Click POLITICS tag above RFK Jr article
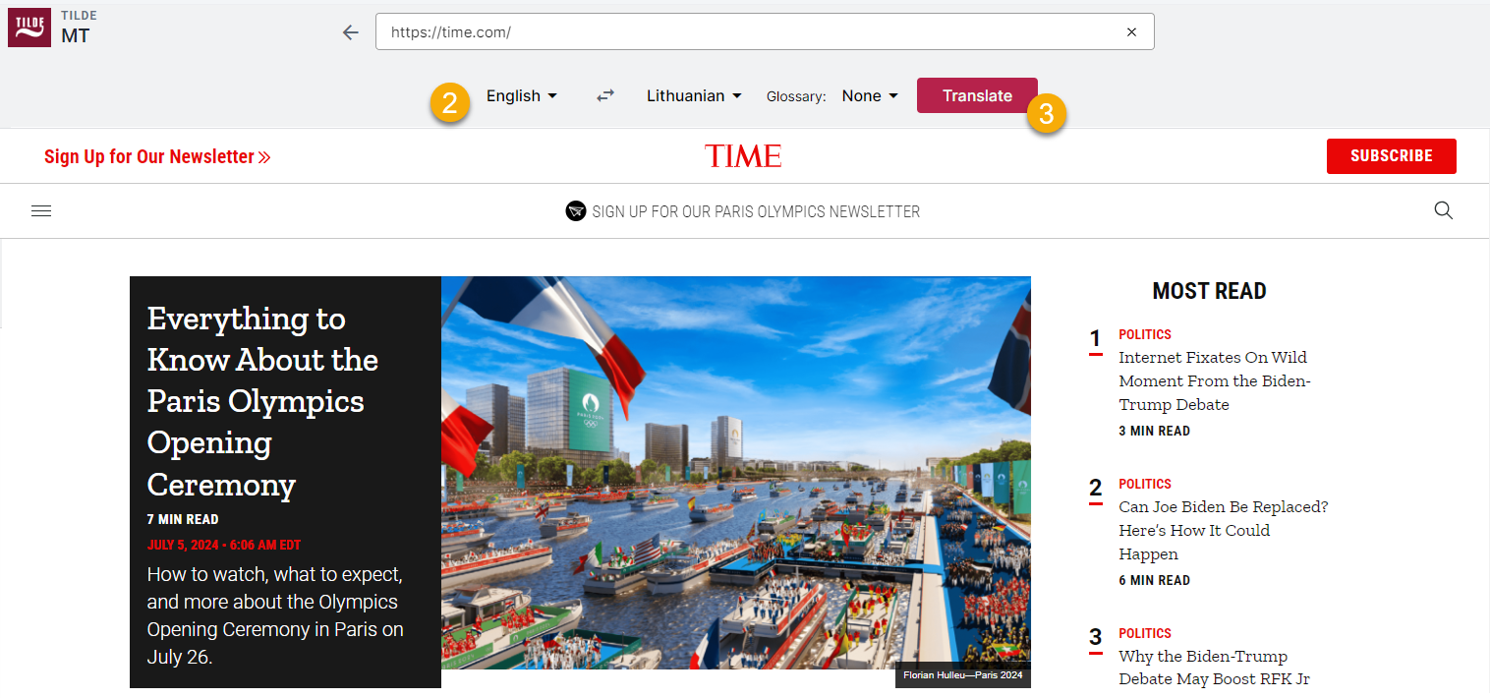 tap(1145, 633)
